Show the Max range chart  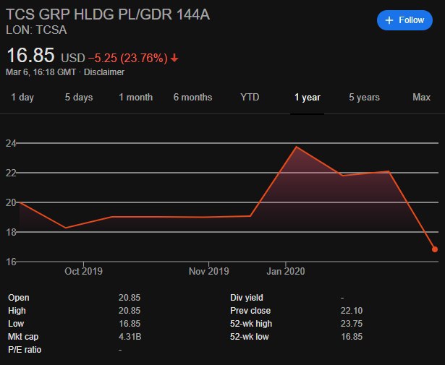click(x=421, y=97)
